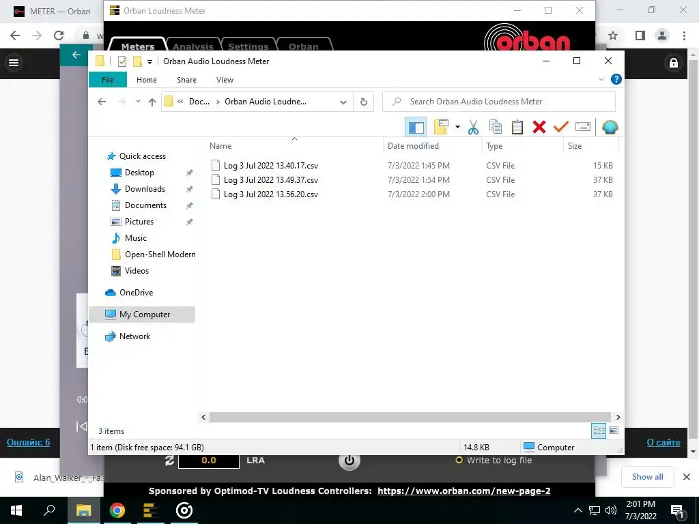Expand the folder options dropdown arrow

(457, 127)
